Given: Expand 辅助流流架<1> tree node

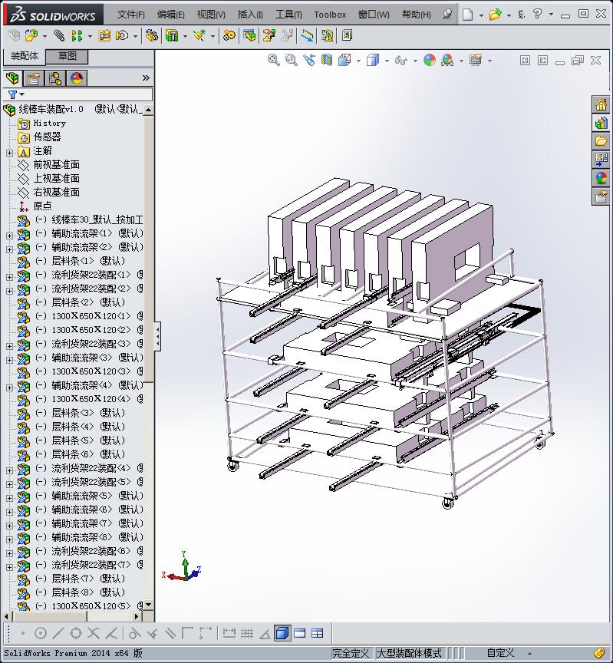Looking at the screenshot, I should click(9, 236).
